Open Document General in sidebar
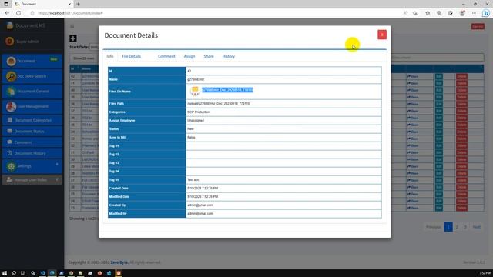The height and width of the screenshot is (277, 493). coord(32,91)
